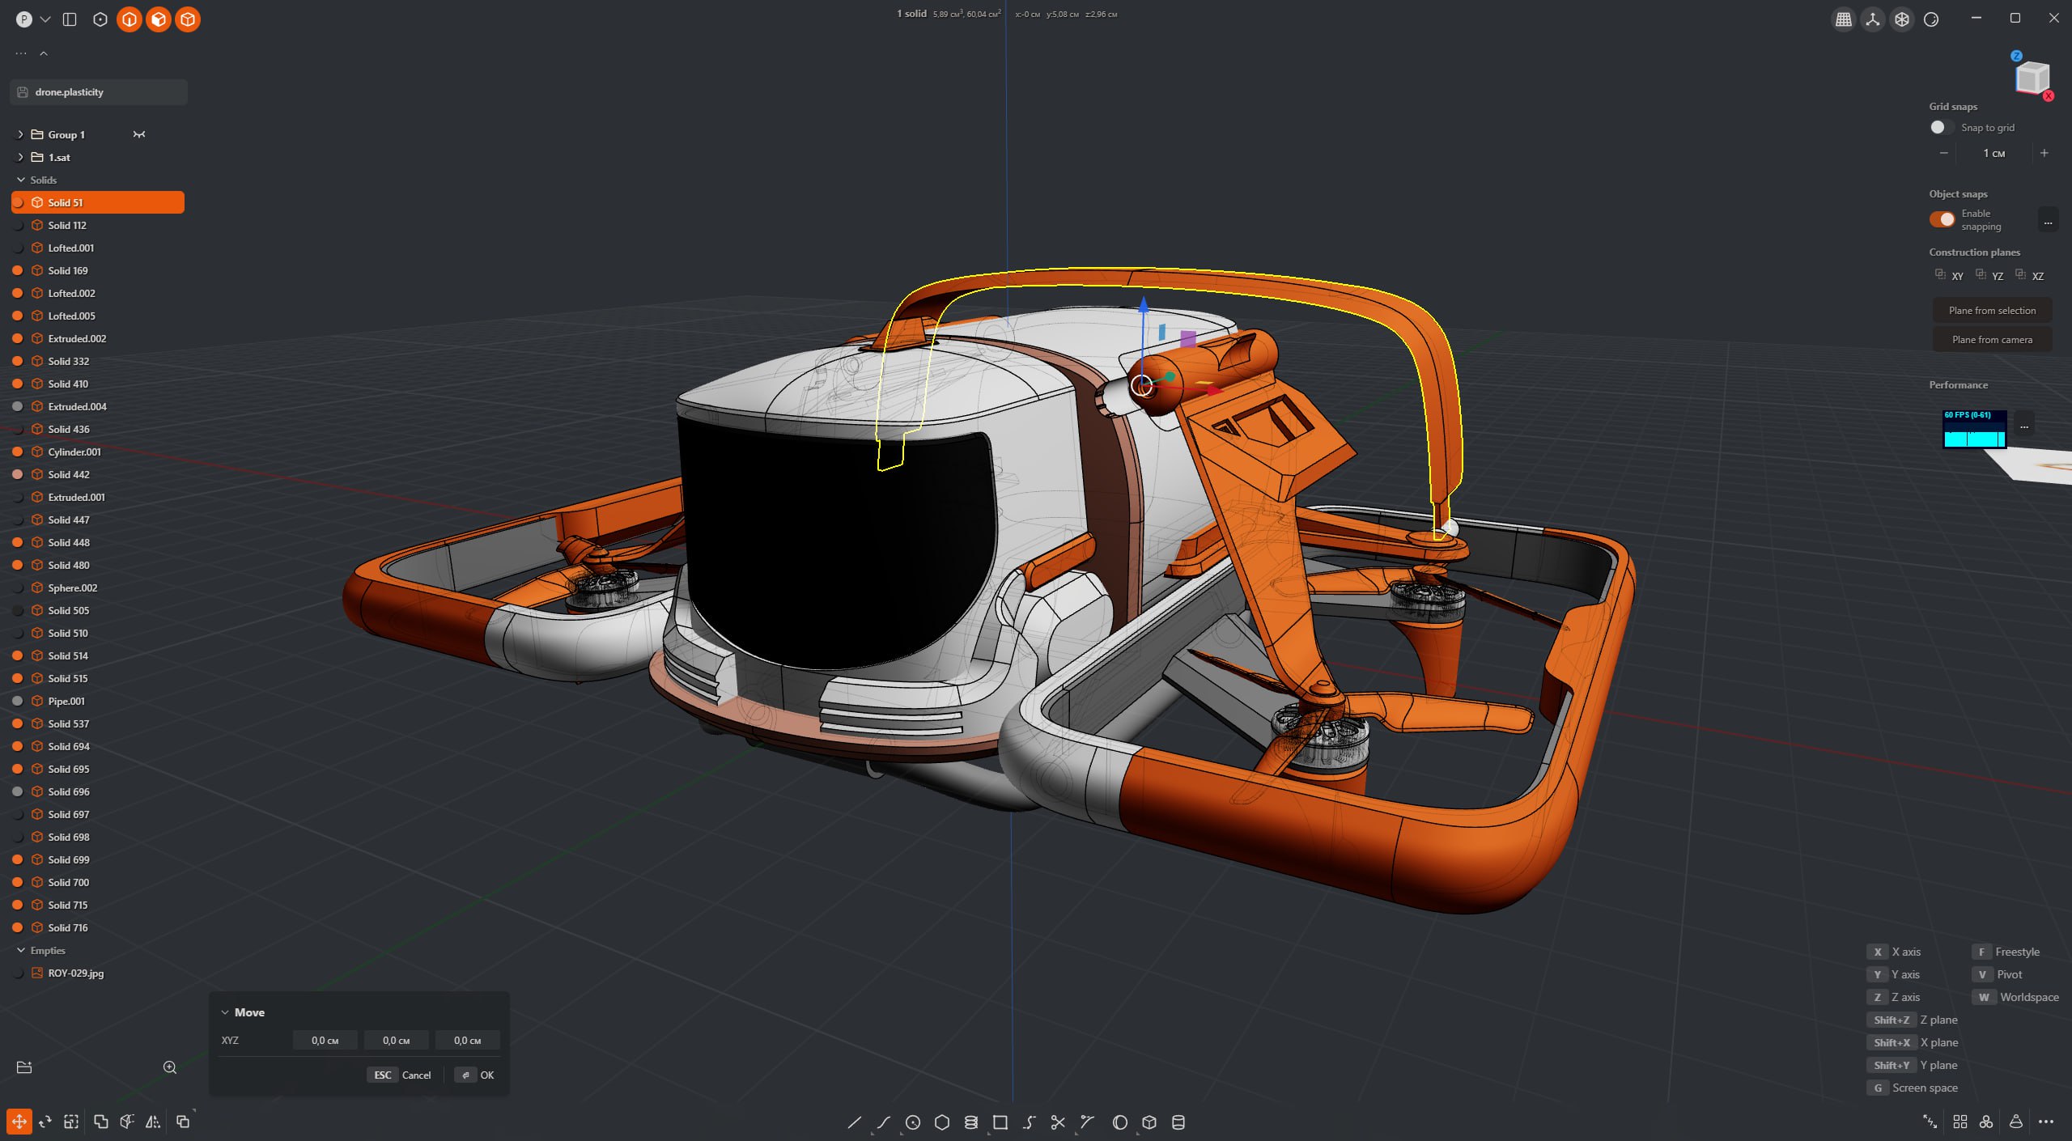Image resolution: width=2072 pixels, height=1141 pixels.
Task: Toggle visibility dot of Solid 112
Action: 18,226
